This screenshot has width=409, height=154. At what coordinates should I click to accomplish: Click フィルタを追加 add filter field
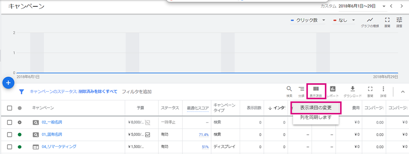[x=137, y=92]
